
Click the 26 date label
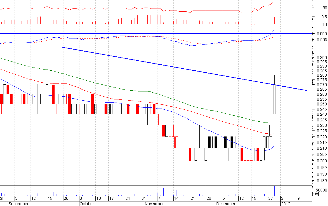coord(66,198)
